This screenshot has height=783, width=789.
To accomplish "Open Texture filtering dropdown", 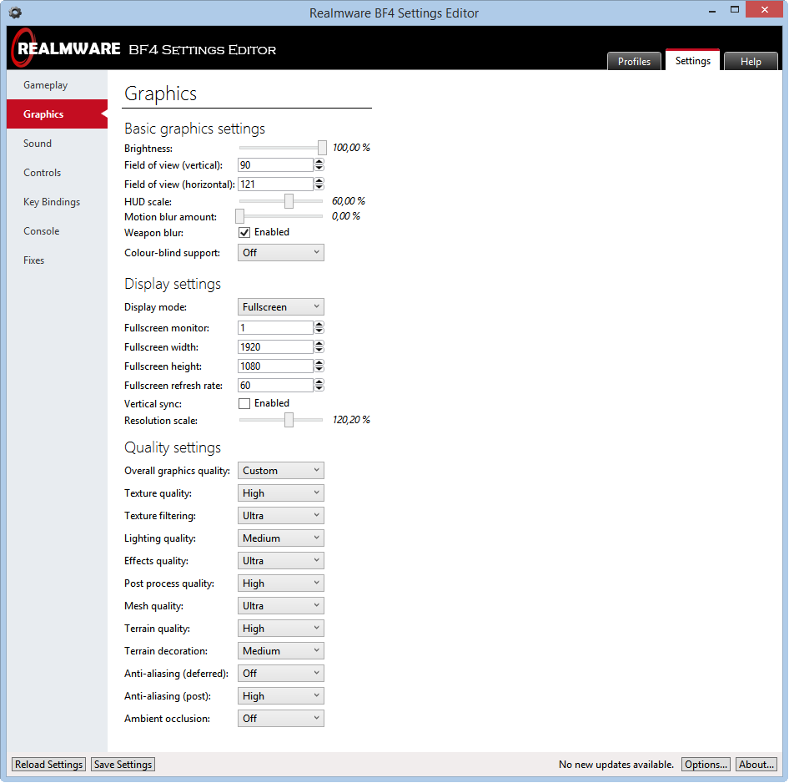I will point(281,516).
